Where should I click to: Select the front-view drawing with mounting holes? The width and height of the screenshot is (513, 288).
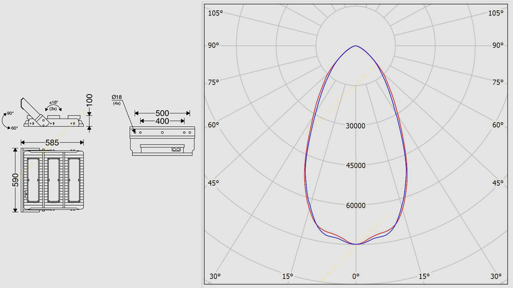[162, 141]
